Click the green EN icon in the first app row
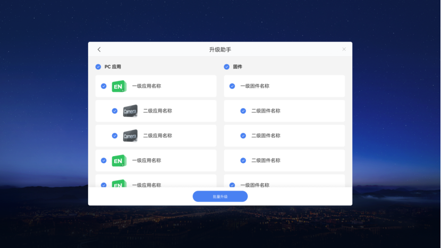The image size is (441, 248). [x=119, y=86]
